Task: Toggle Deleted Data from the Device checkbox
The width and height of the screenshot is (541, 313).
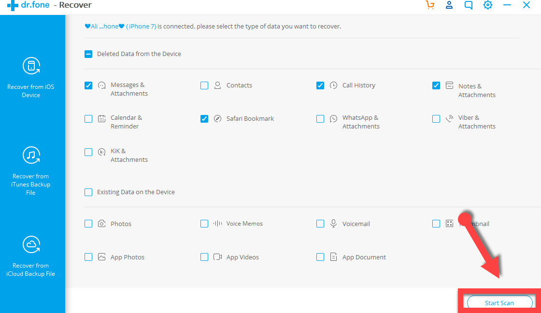Action: (88, 54)
